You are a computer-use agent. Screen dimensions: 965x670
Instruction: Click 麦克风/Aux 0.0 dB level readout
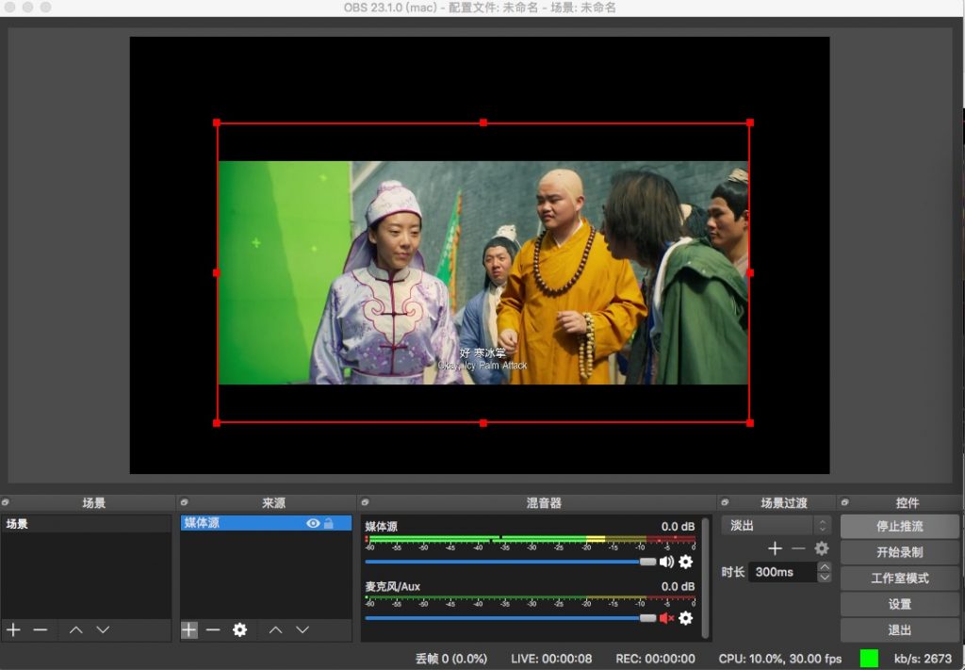click(x=678, y=587)
